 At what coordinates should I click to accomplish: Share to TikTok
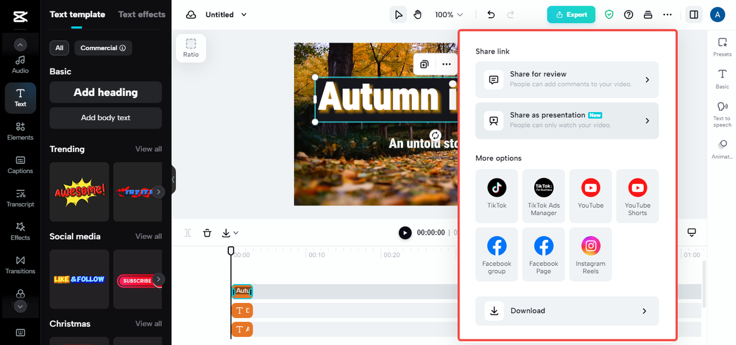(497, 195)
